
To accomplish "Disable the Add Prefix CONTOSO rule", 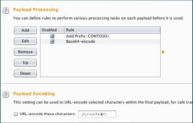I will coord(52,36).
